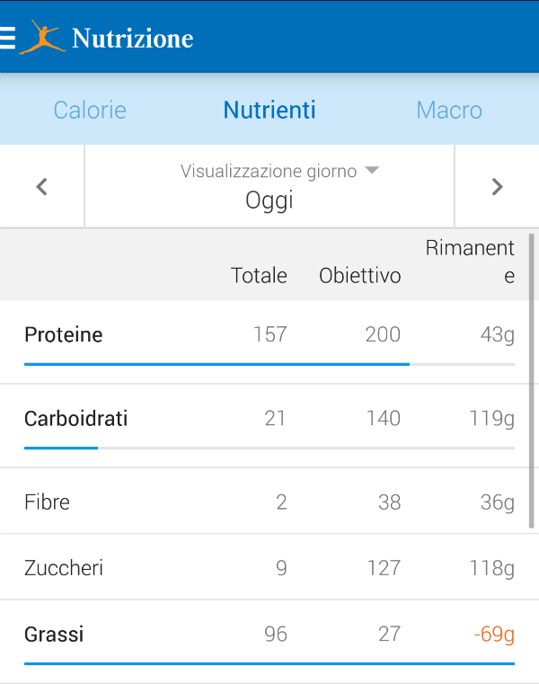Select the Nutrienti tab
539x684 pixels.
coord(269,110)
